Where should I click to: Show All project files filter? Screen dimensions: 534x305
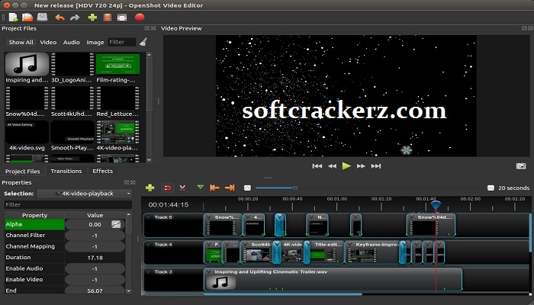[x=21, y=42]
